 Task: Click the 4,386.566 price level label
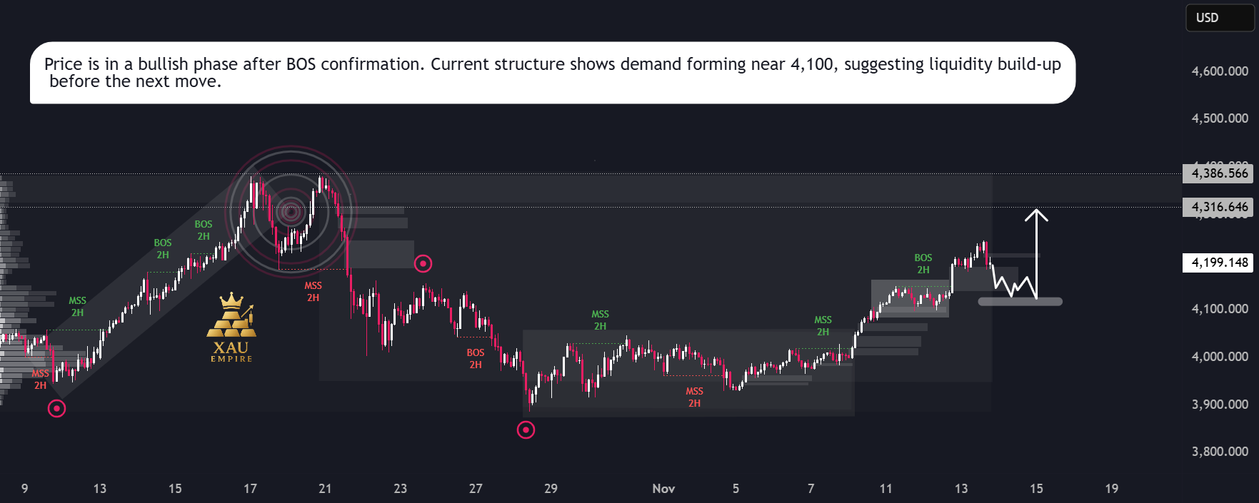pyautogui.click(x=1220, y=173)
